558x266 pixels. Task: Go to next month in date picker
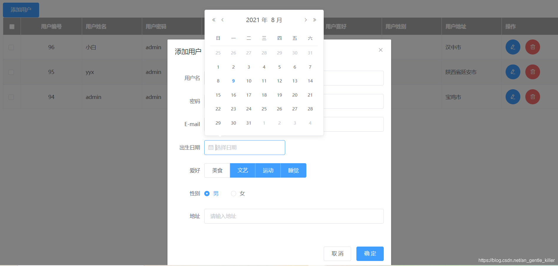(x=306, y=20)
